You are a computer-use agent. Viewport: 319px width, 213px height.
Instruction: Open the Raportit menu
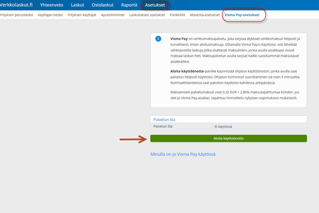[129, 5]
